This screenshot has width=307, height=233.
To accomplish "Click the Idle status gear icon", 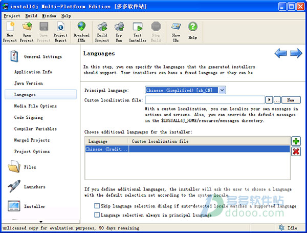I will coord(281,228).
